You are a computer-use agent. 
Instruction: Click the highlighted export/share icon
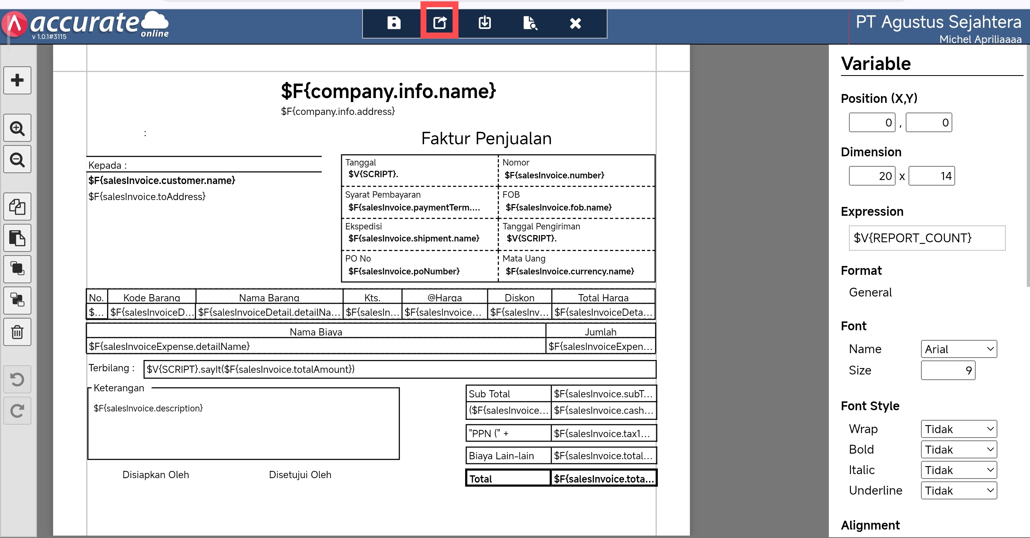[x=439, y=22]
